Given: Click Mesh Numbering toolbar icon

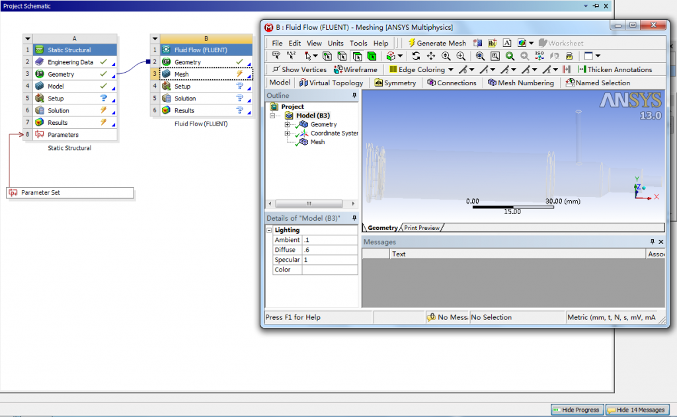Looking at the screenshot, I should click(x=521, y=83).
